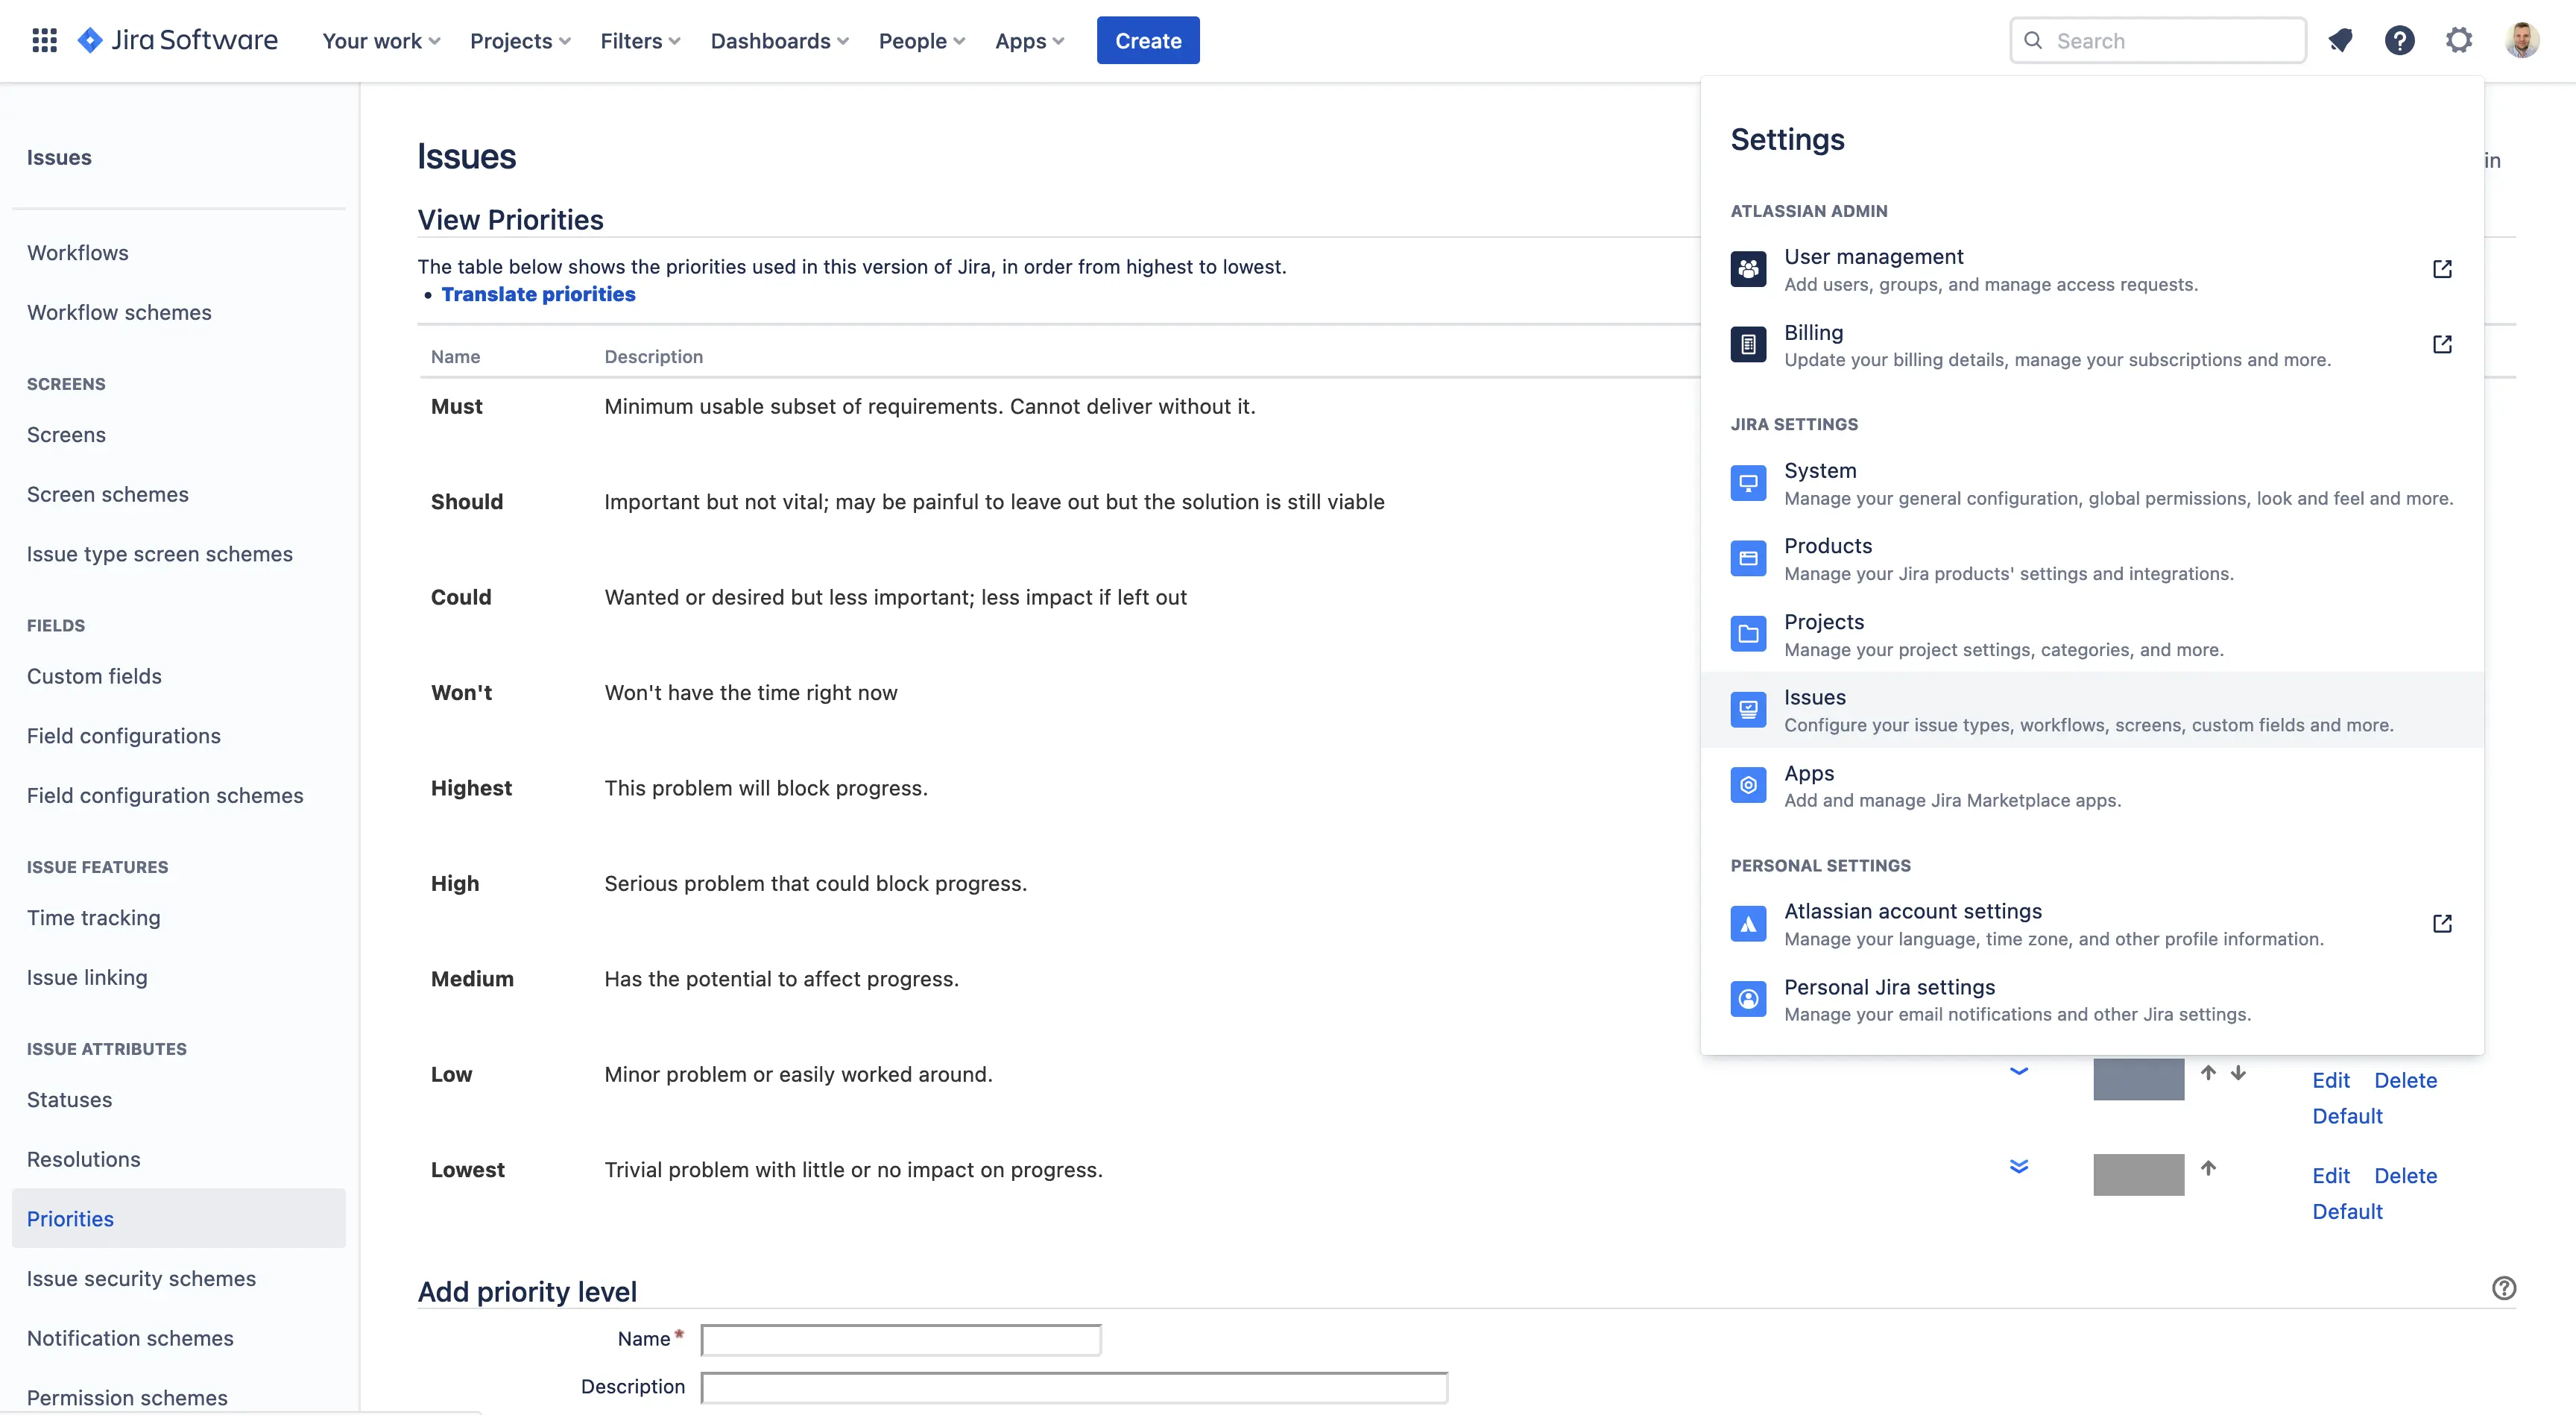Open the help question mark icon
The height and width of the screenshot is (1415, 2576).
pyautogui.click(x=2399, y=40)
